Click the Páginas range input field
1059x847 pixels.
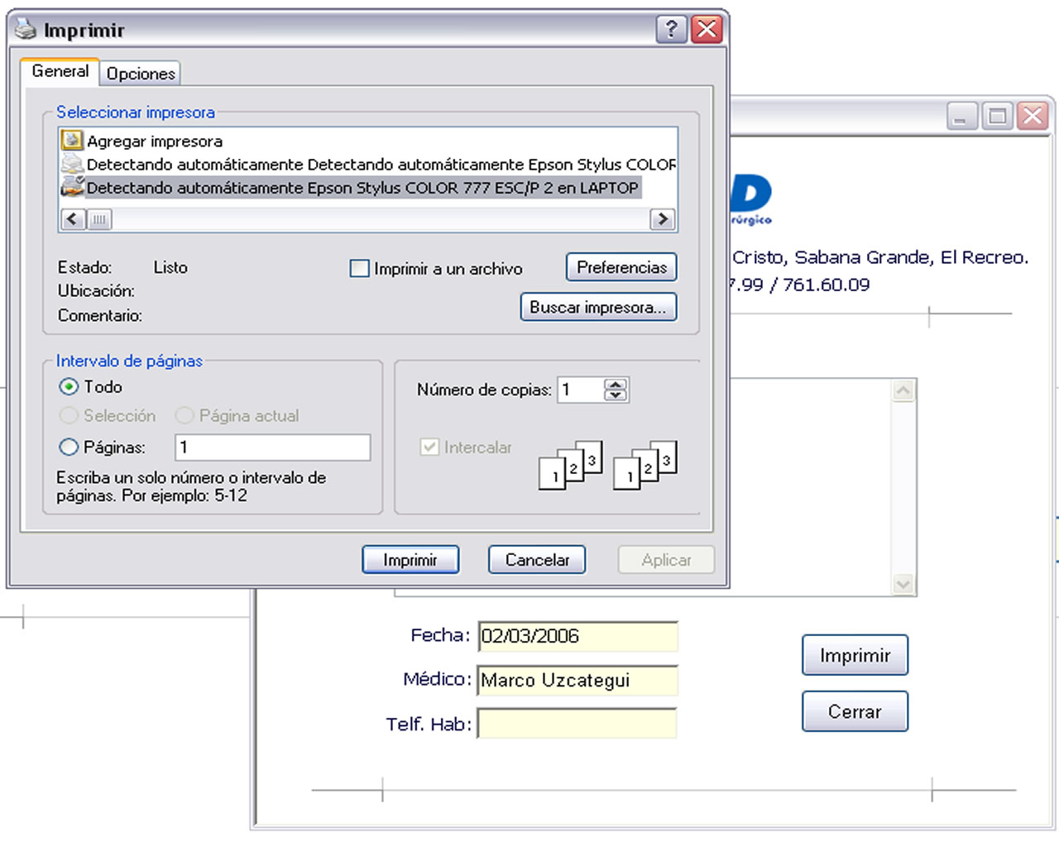pyautogui.click(x=272, y=447)
